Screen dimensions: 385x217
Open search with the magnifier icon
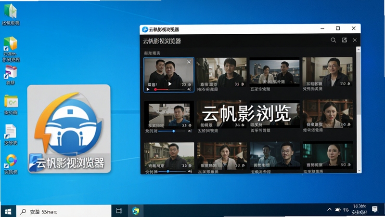point(333,40)
